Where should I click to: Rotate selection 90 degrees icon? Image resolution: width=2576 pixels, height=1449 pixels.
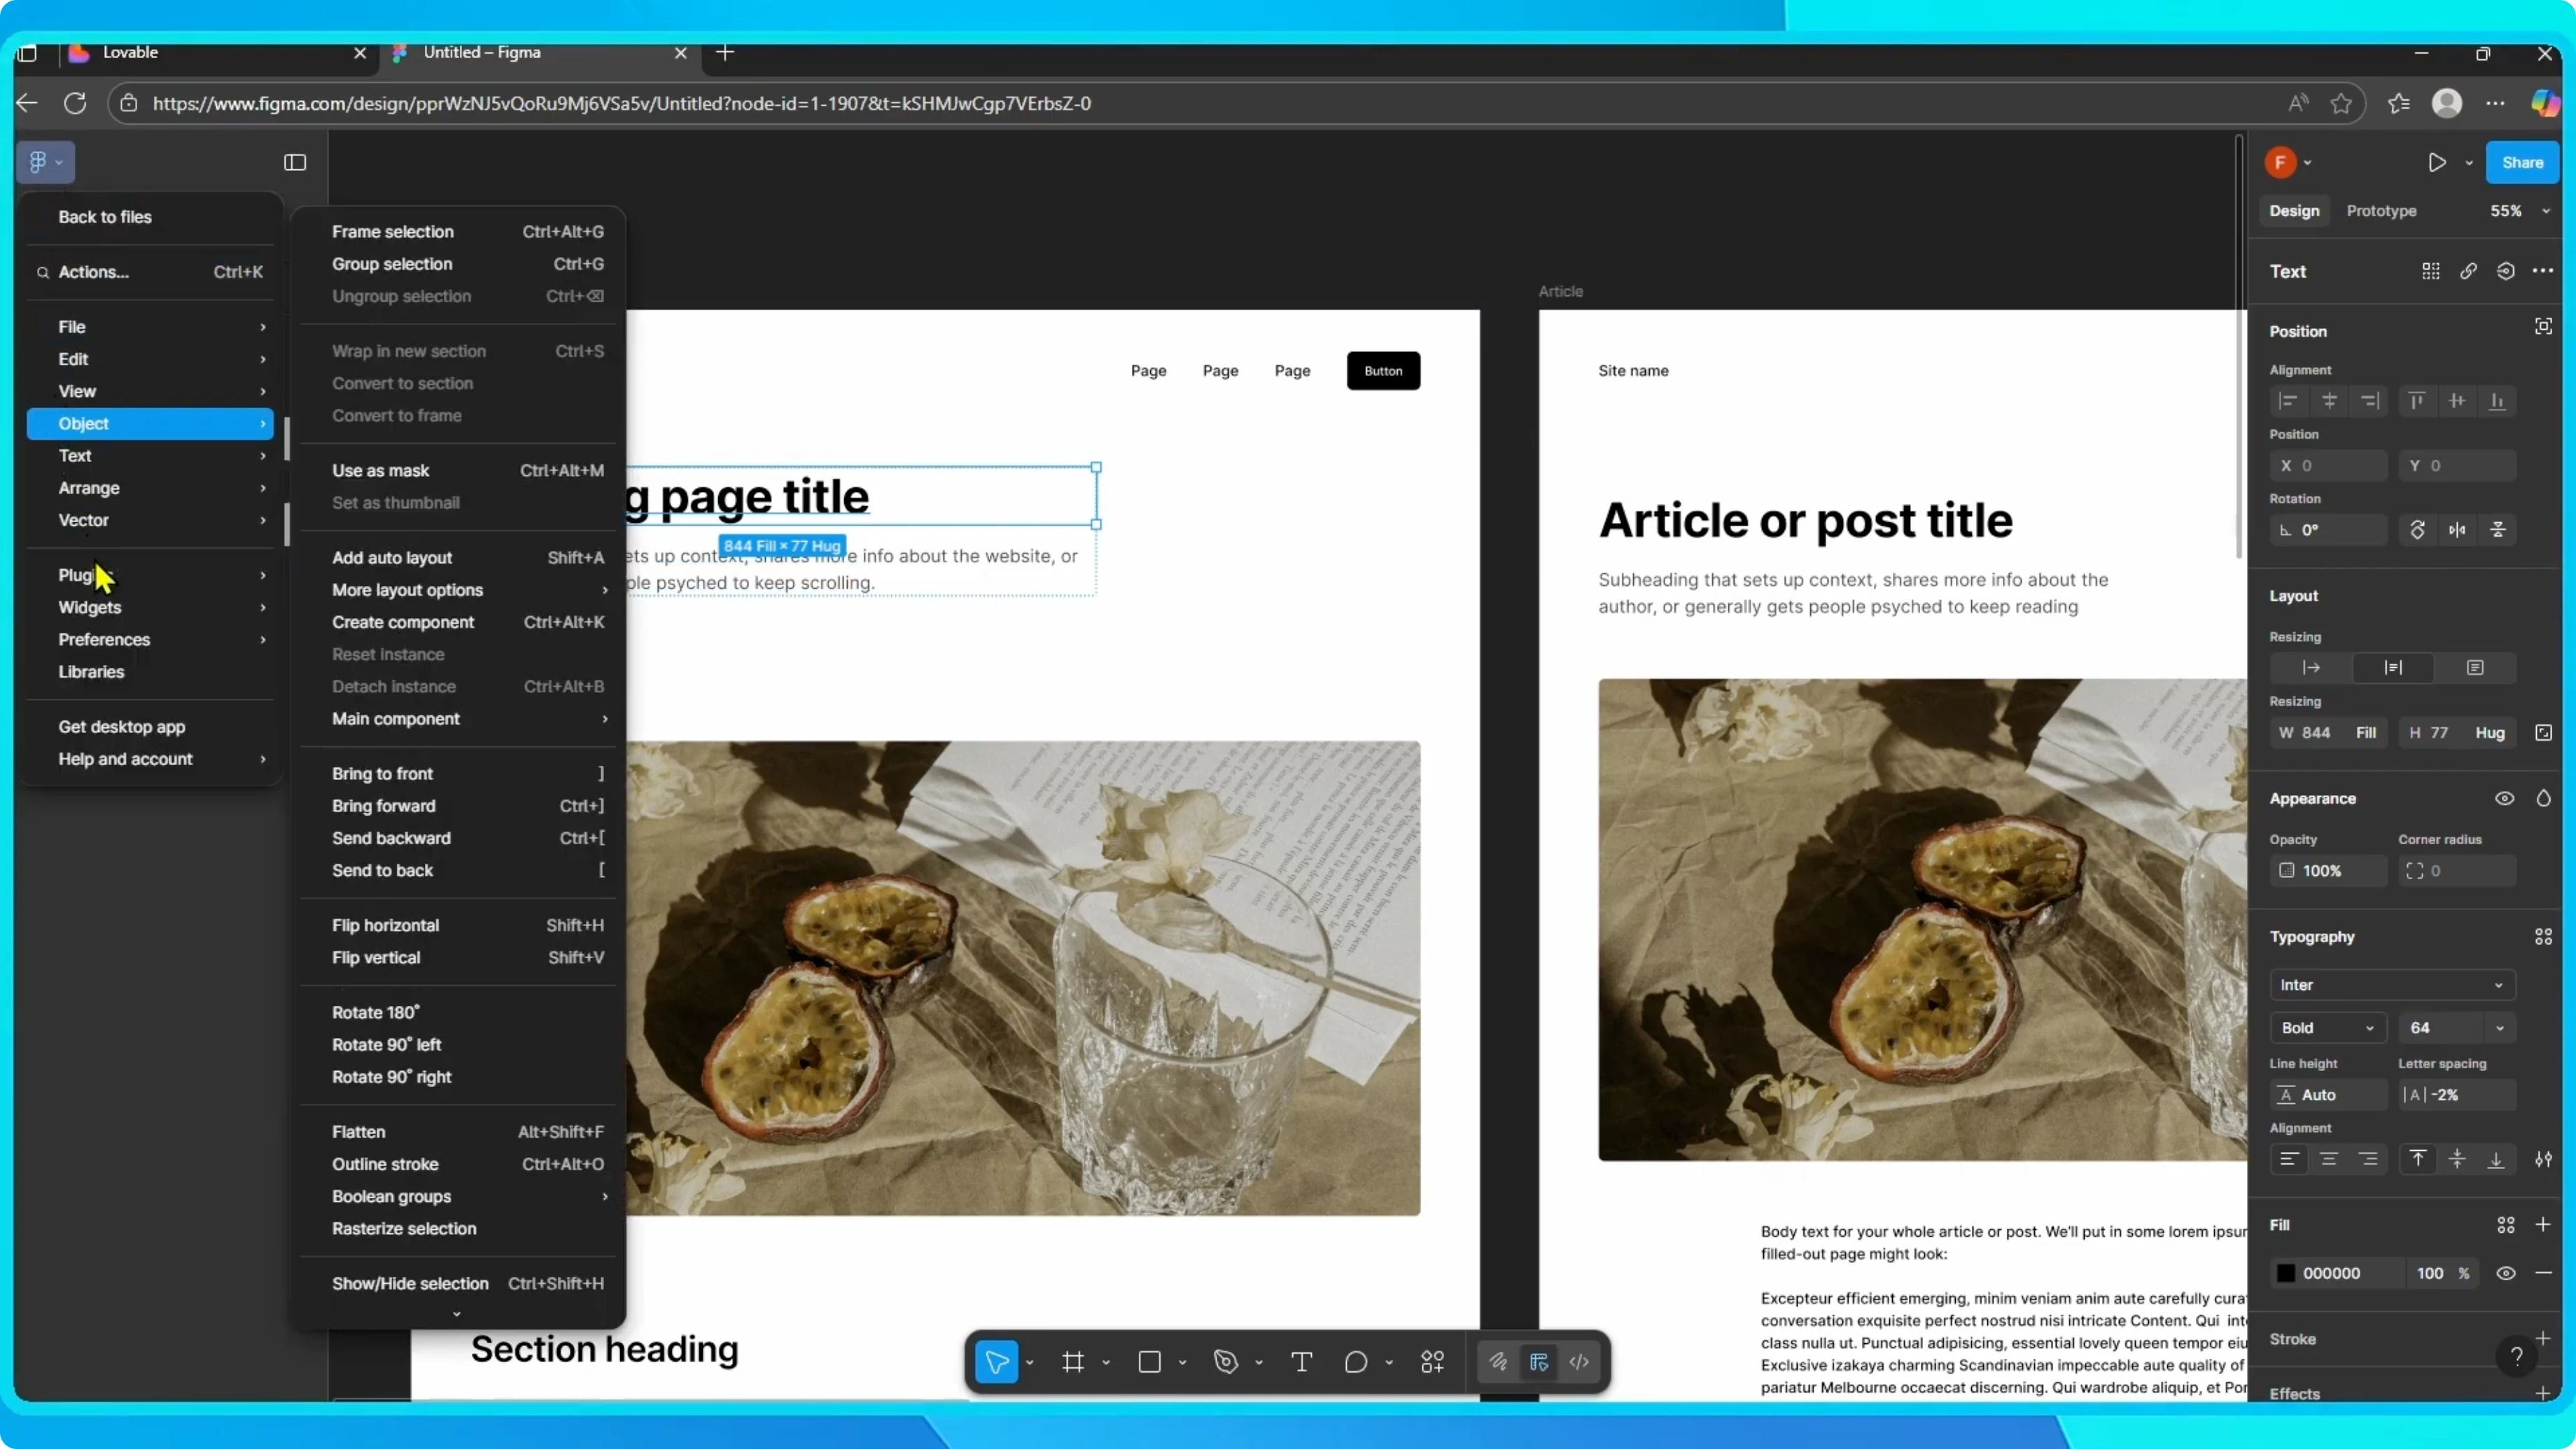pyautogui.click(x=2417, y=530)
